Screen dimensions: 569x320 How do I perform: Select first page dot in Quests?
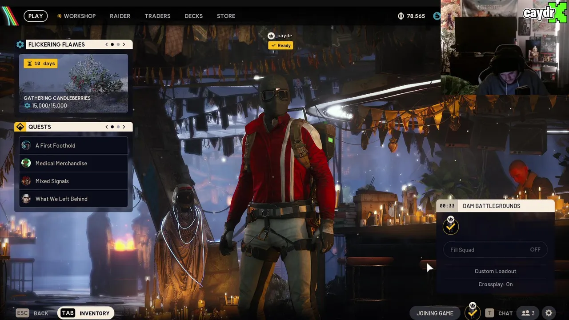tap(112, 127)
